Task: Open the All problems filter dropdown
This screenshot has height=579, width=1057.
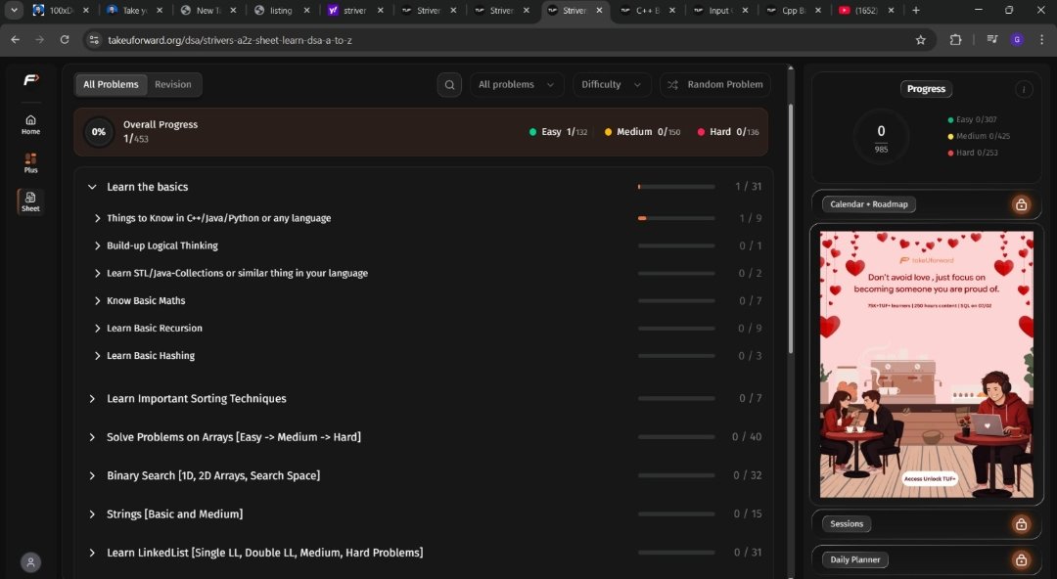Action: (517, 85)
